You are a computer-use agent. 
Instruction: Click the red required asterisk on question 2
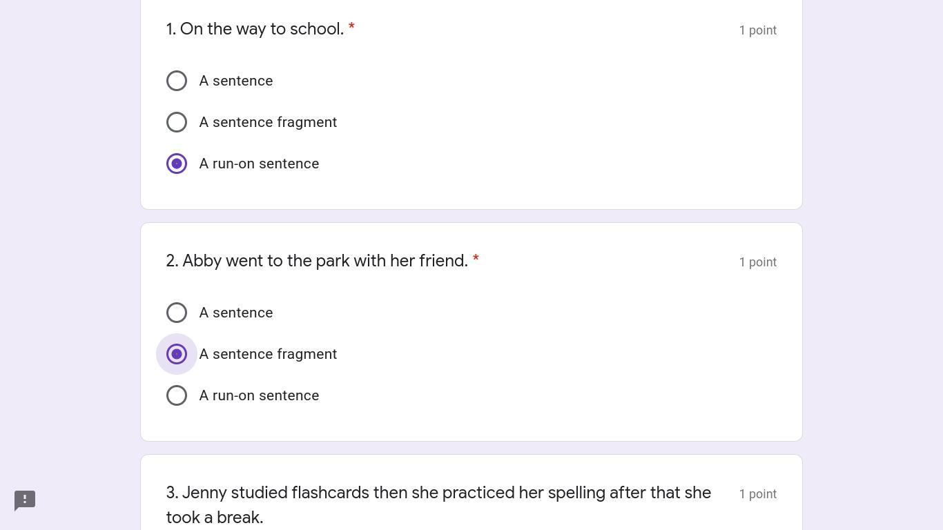476,258
